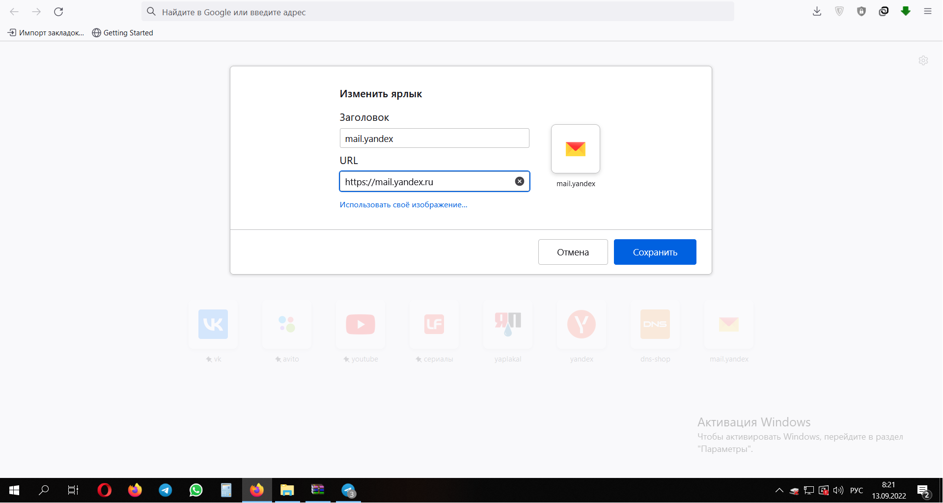Switch the РУС input language
The height and width of the screenshot is (503, 943).
click(x=857, y=490)
